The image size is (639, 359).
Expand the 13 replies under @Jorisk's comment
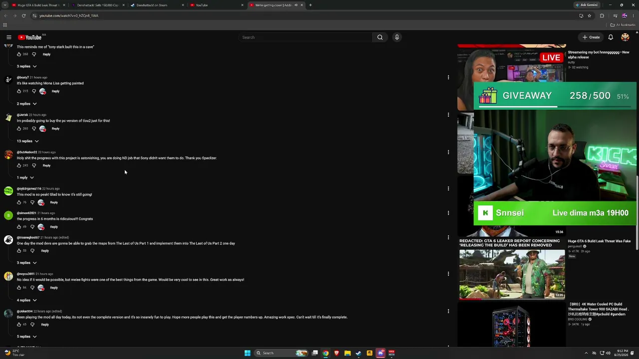point(28,141)
